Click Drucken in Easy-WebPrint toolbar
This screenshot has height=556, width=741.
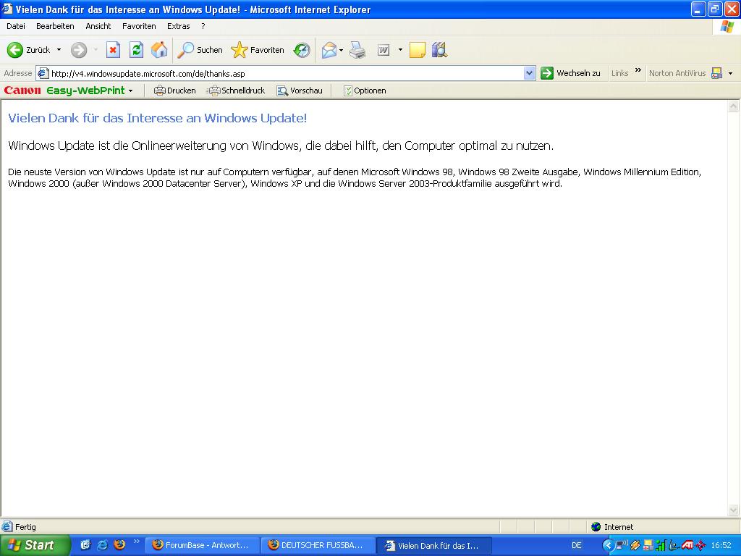click(x=175, y=90)
